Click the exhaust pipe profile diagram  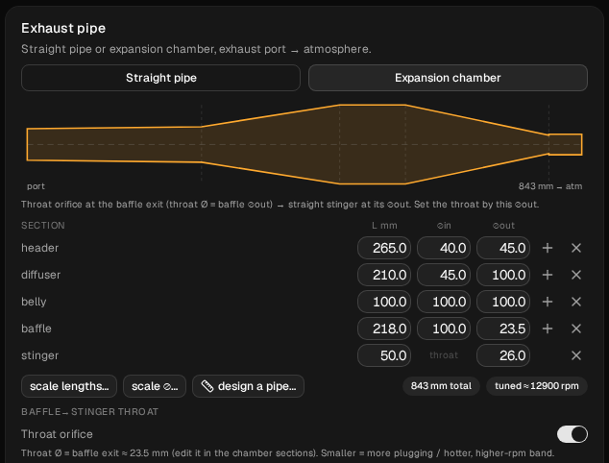point(304,144)
